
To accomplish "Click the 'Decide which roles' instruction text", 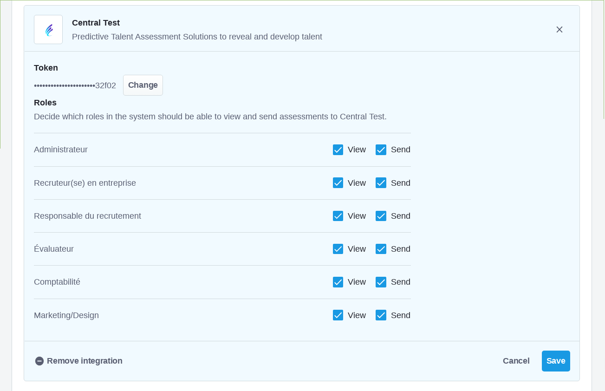I will (210, 117).
